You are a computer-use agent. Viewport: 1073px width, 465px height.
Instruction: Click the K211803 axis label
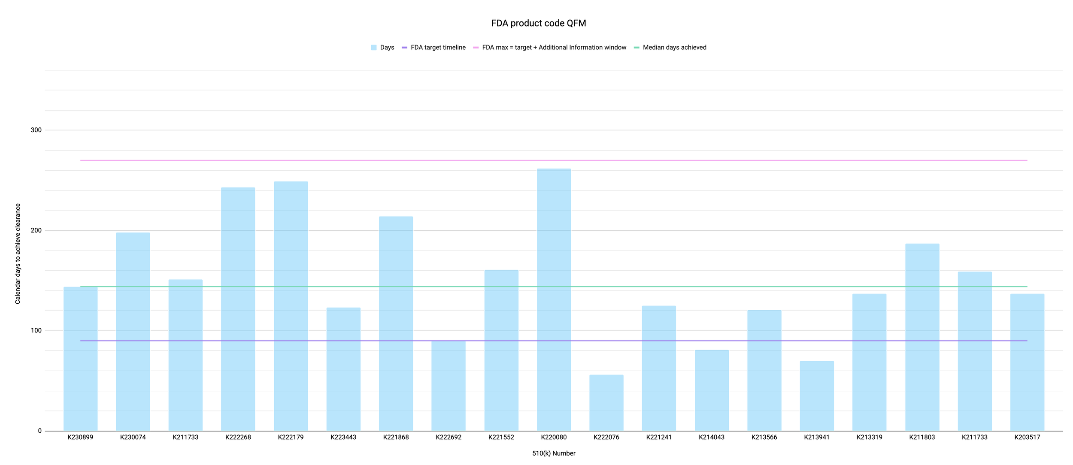click(922, 438)
